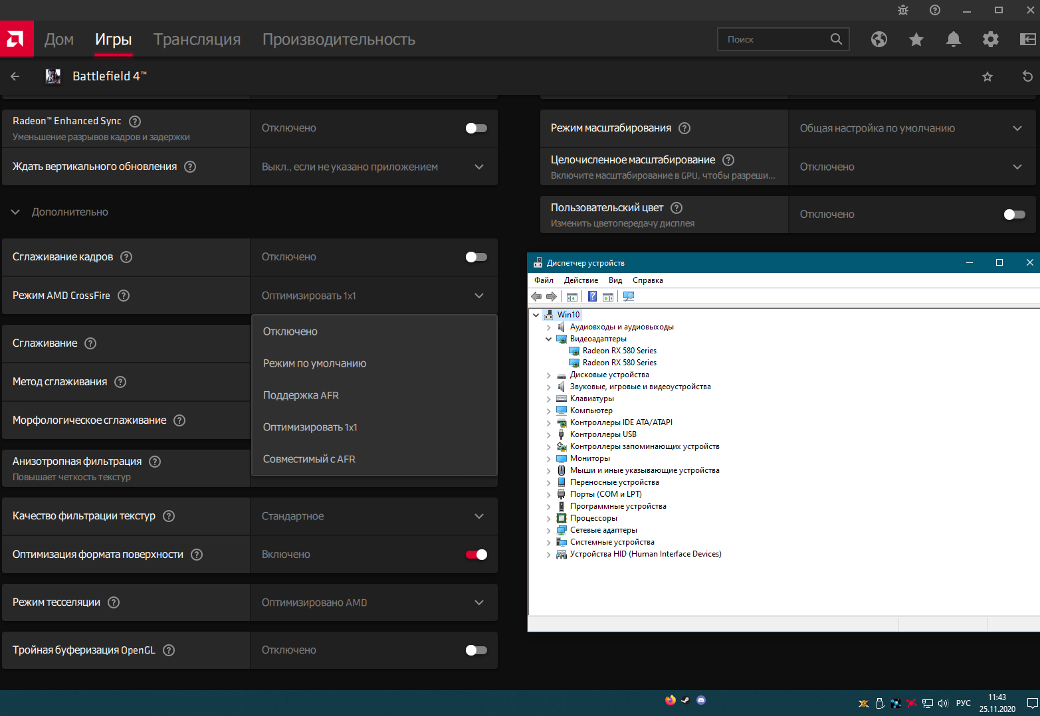Close the Режим AMD CrossFire dropdown
Viewport: 1040px width, 716px height.
point(374,296)
